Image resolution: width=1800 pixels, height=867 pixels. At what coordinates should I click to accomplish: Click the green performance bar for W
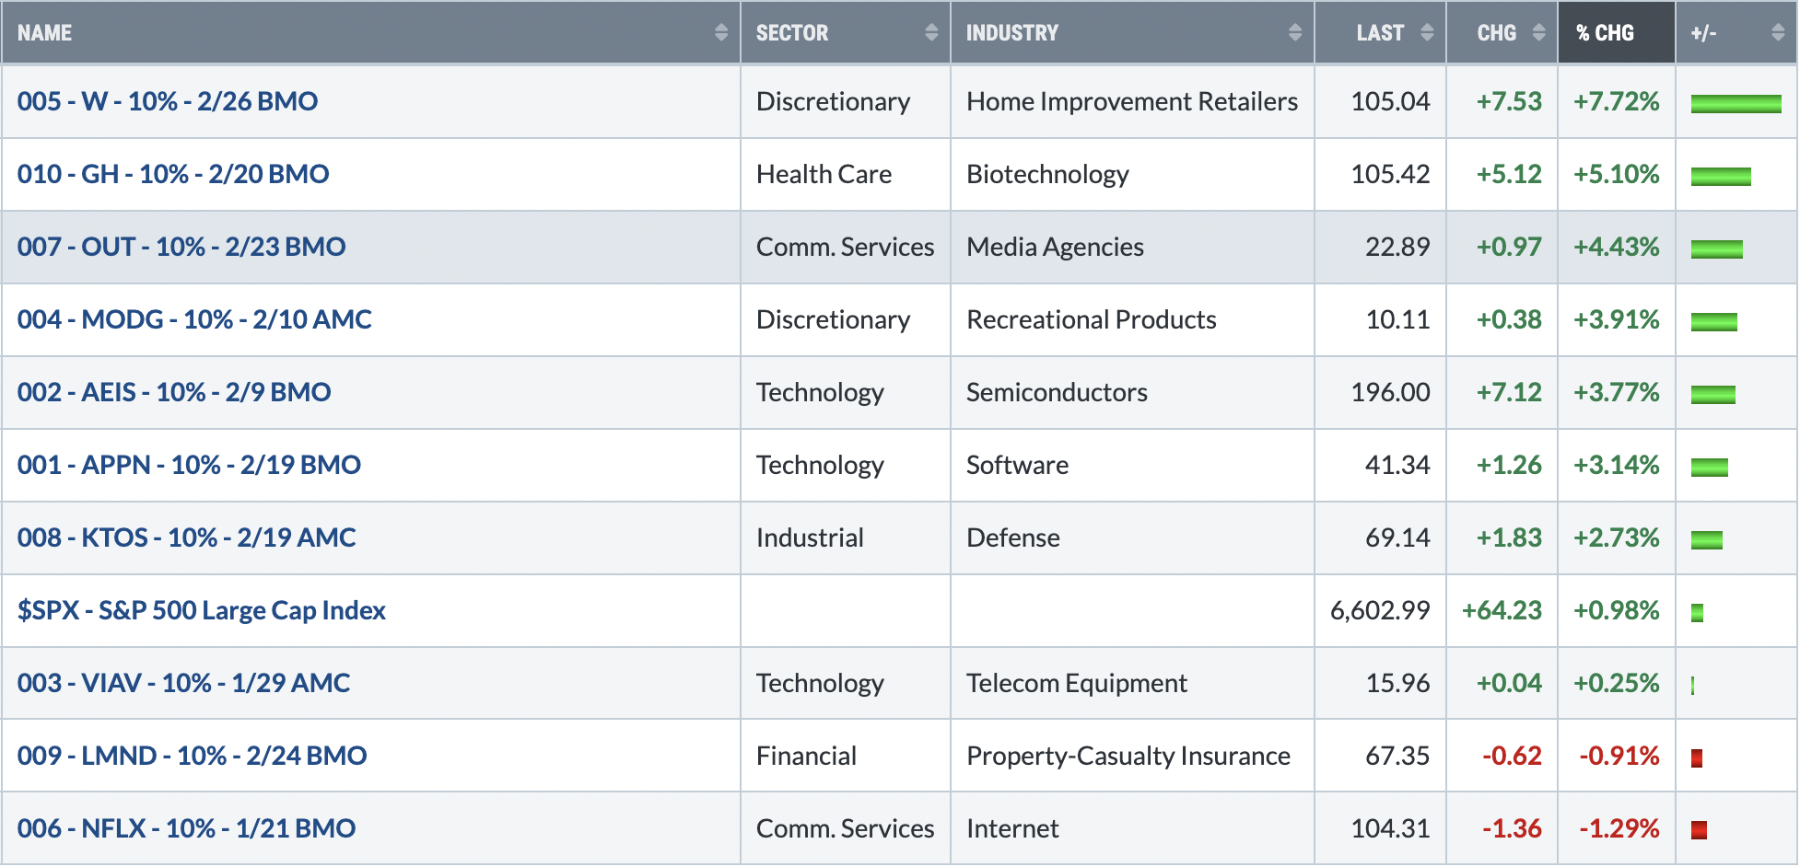pyautogui.click(x=1736, y=104)
